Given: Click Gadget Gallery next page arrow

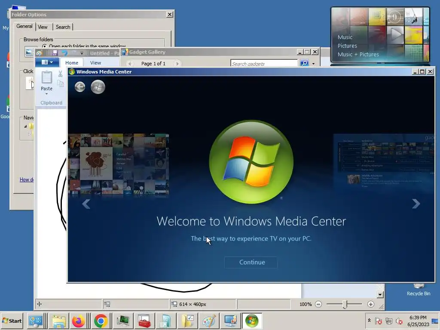Looking at the screenshot, I should point(177,64).
